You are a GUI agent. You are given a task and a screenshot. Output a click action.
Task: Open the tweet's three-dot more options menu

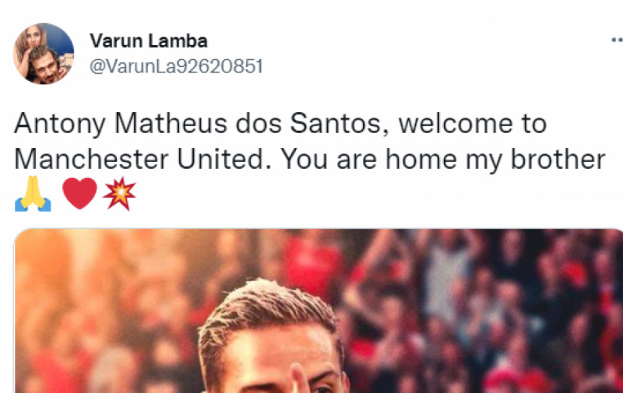pyautogui.click(x=617, y=40)
